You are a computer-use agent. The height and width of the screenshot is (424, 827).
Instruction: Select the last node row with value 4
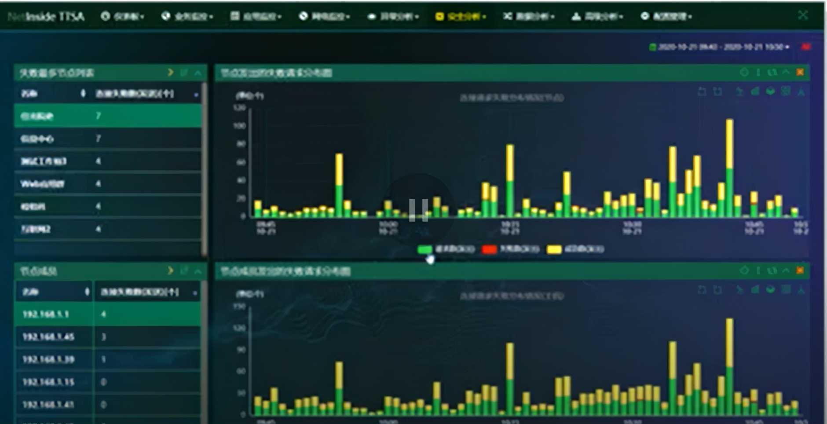[108, 229]
